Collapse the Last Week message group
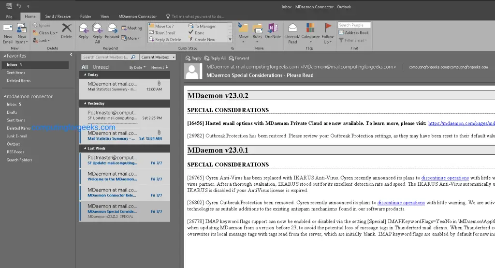The width and height of the screenshot is (495, 268). [85, 149]
